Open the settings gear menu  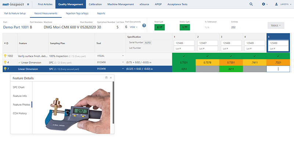pyautogui.click(x=265, y=4)
